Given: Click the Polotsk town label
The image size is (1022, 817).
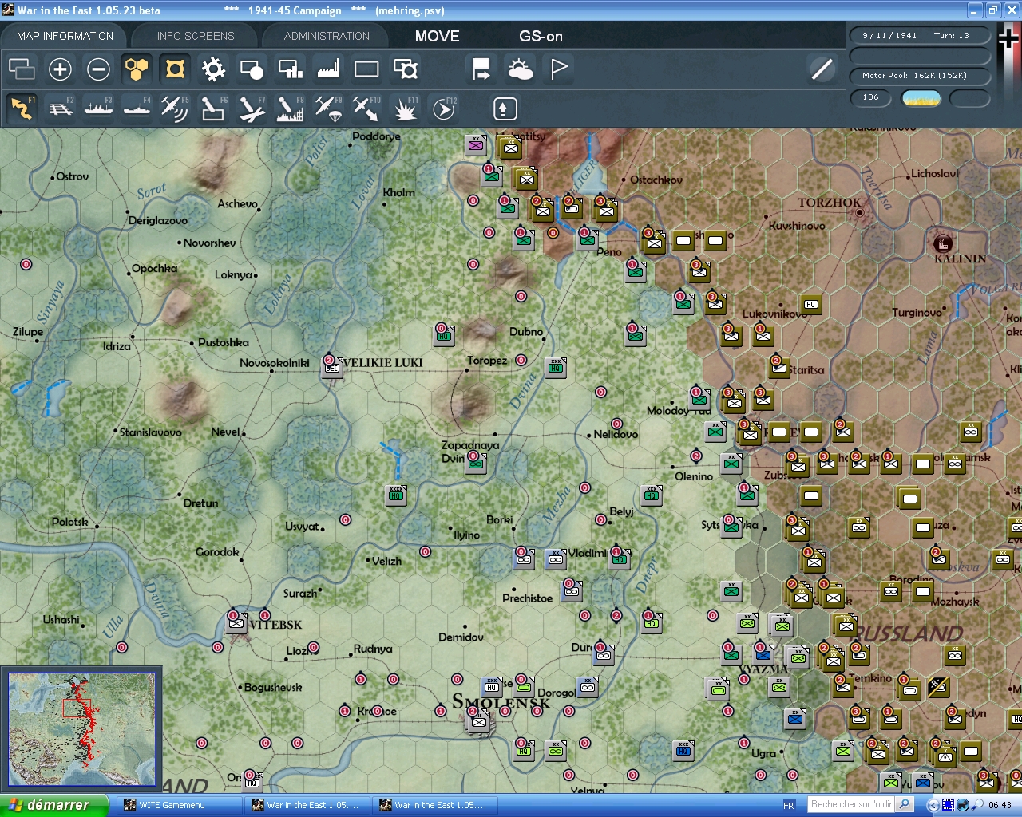Looking at the screenshot, I should click(x=70, y=522).
